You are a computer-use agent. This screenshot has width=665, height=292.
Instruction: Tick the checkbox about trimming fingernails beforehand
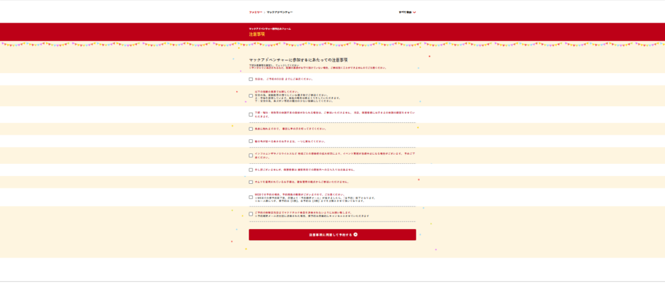(251, 129)
